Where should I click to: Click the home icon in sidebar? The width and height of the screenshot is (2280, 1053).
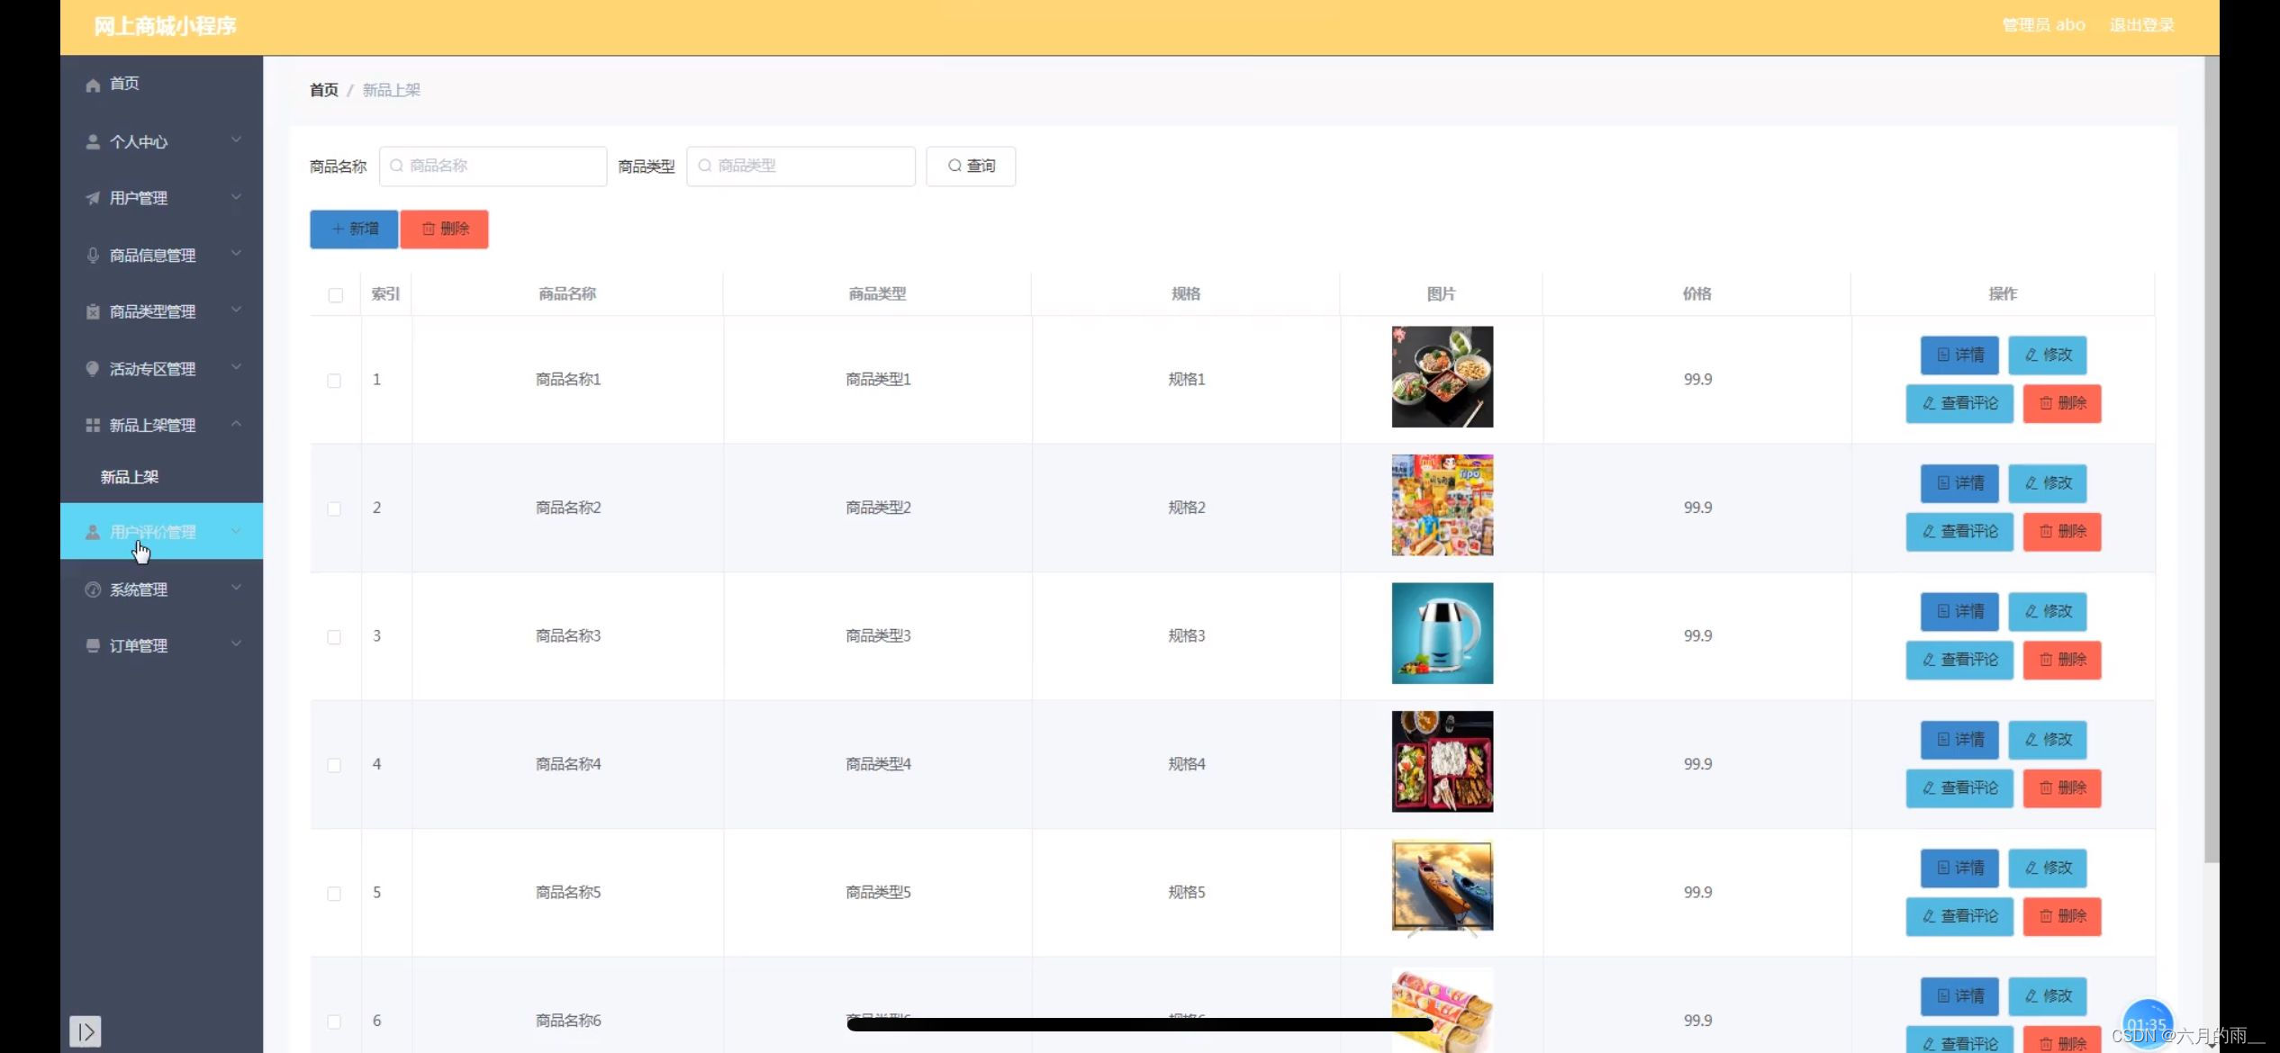pyautogui.click(x=93, y=85)
